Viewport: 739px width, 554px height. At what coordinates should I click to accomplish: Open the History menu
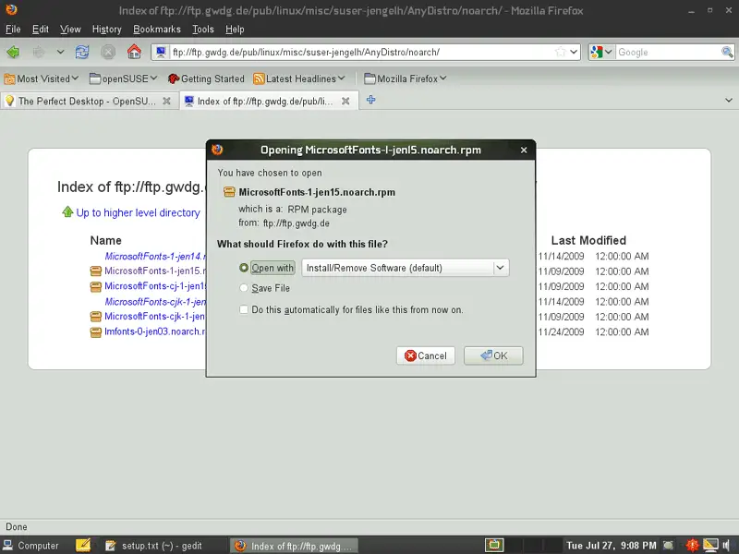click(106, 30)
